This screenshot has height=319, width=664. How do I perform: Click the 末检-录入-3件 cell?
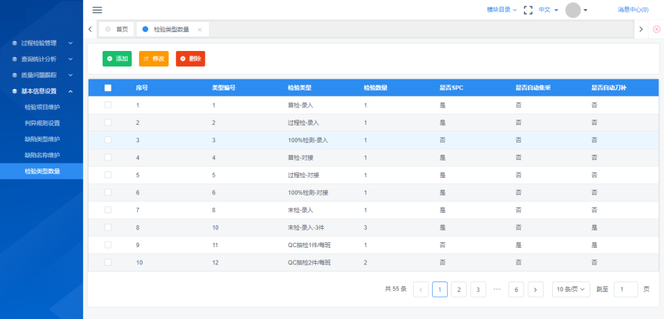[x=306, y=227]
